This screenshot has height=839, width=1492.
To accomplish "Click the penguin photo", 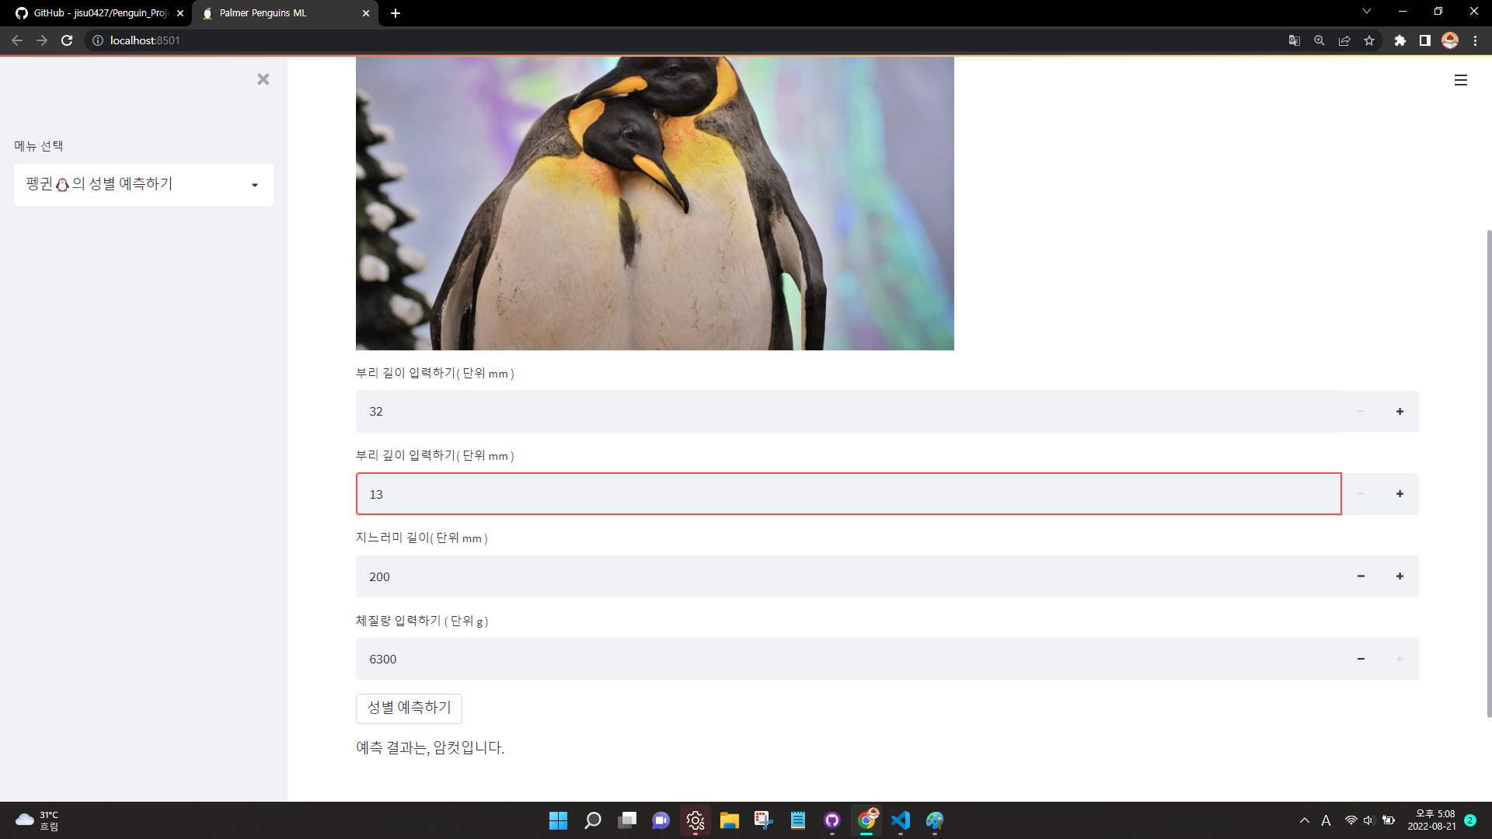I will (x=654, y=204).
